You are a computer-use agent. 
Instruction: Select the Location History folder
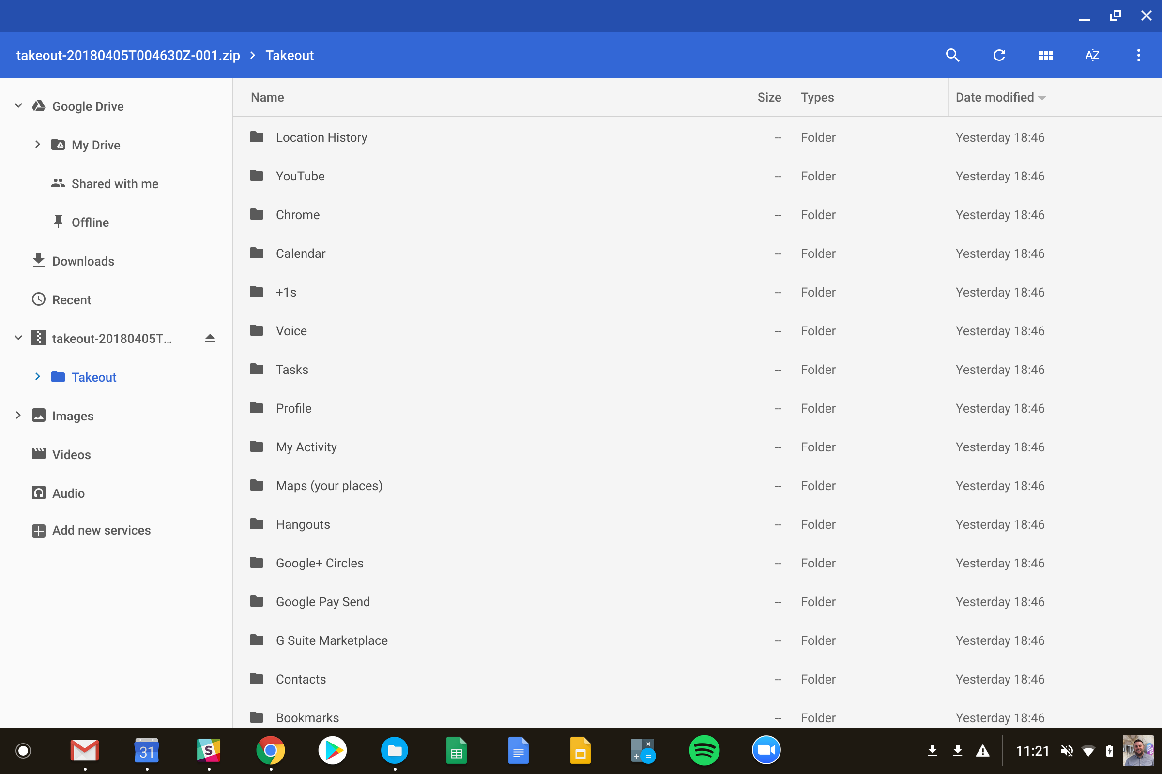321,137
